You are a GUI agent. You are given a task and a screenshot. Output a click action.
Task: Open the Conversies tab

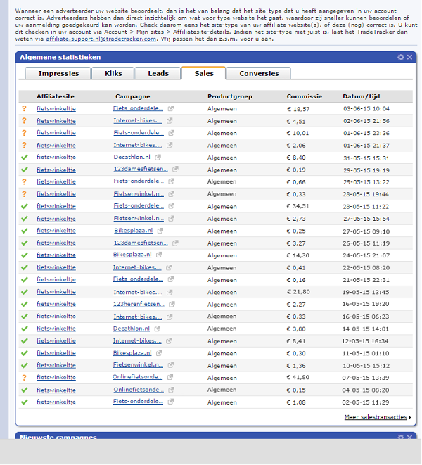[259, 74]
